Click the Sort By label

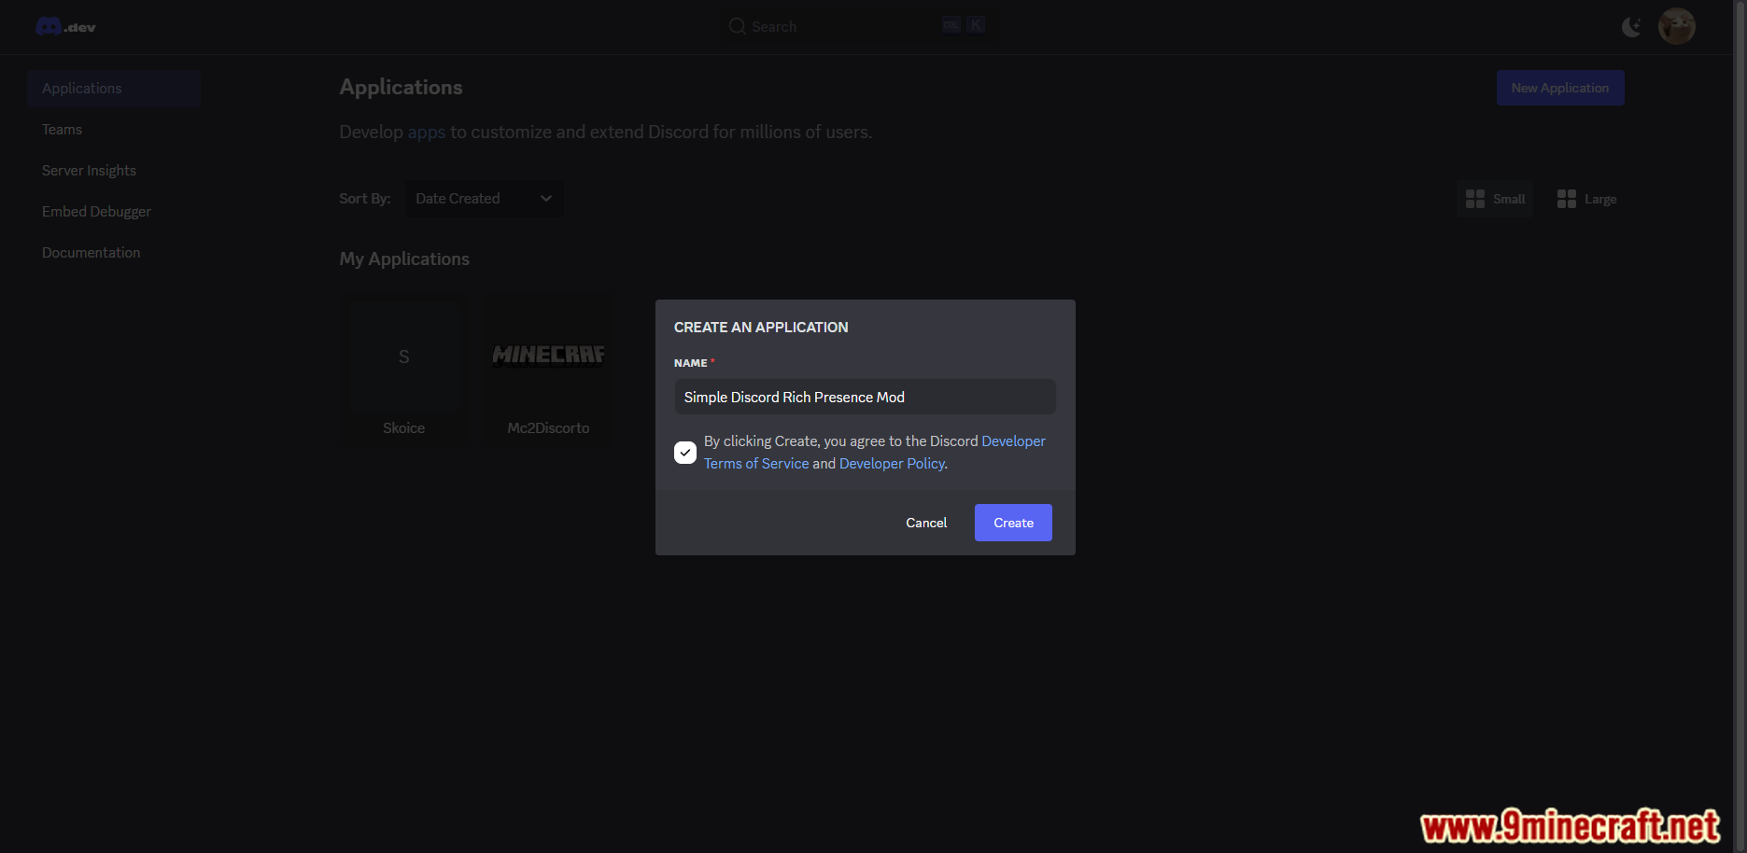(x=365, y=199)
